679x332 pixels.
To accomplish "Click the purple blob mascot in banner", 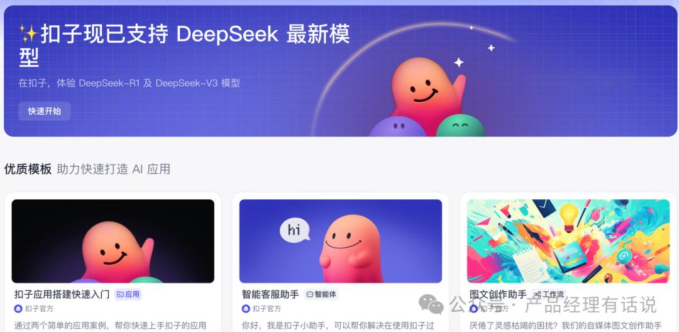I will [397, 127].
